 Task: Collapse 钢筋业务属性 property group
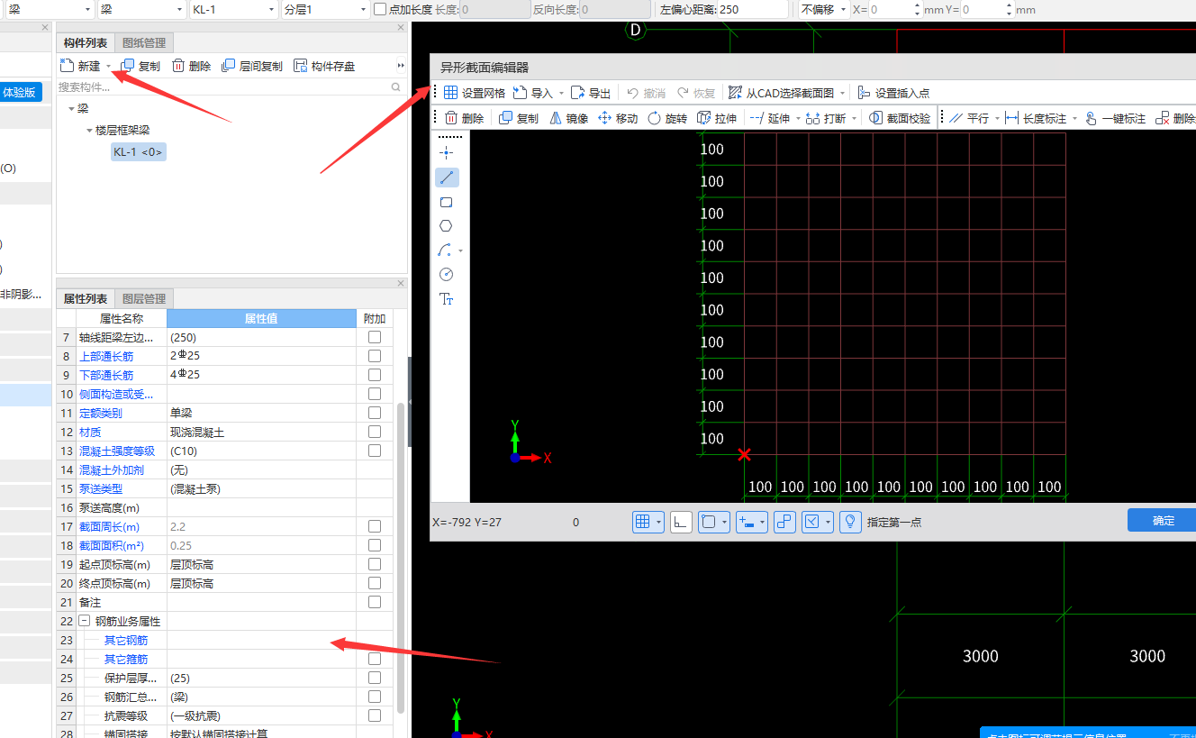(84, 621)
